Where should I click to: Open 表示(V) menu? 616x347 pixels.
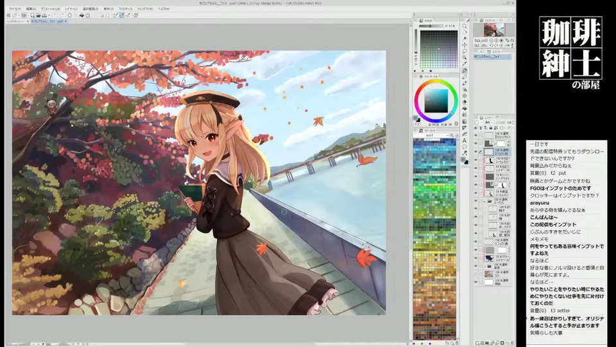click(x=108, y=8)
